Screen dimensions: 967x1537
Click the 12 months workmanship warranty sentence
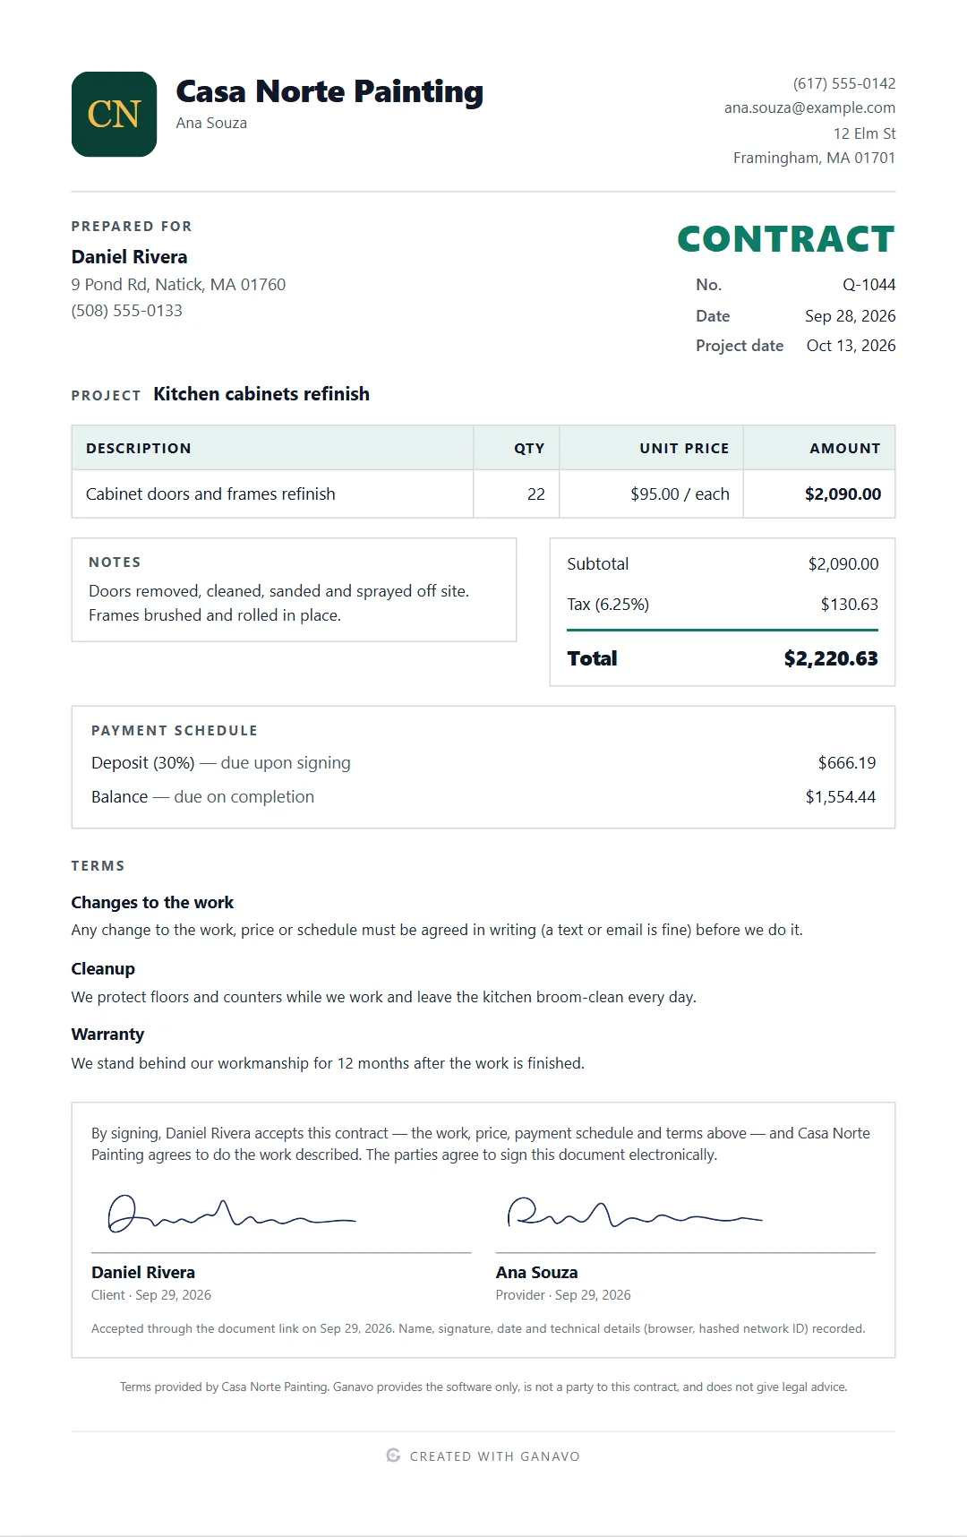point(328,1063)
